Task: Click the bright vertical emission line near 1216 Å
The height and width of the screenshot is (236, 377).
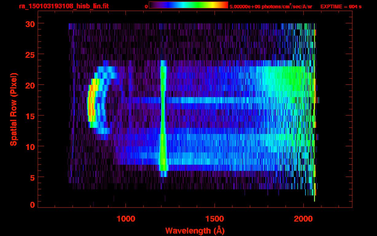Action: click(163, 118)
